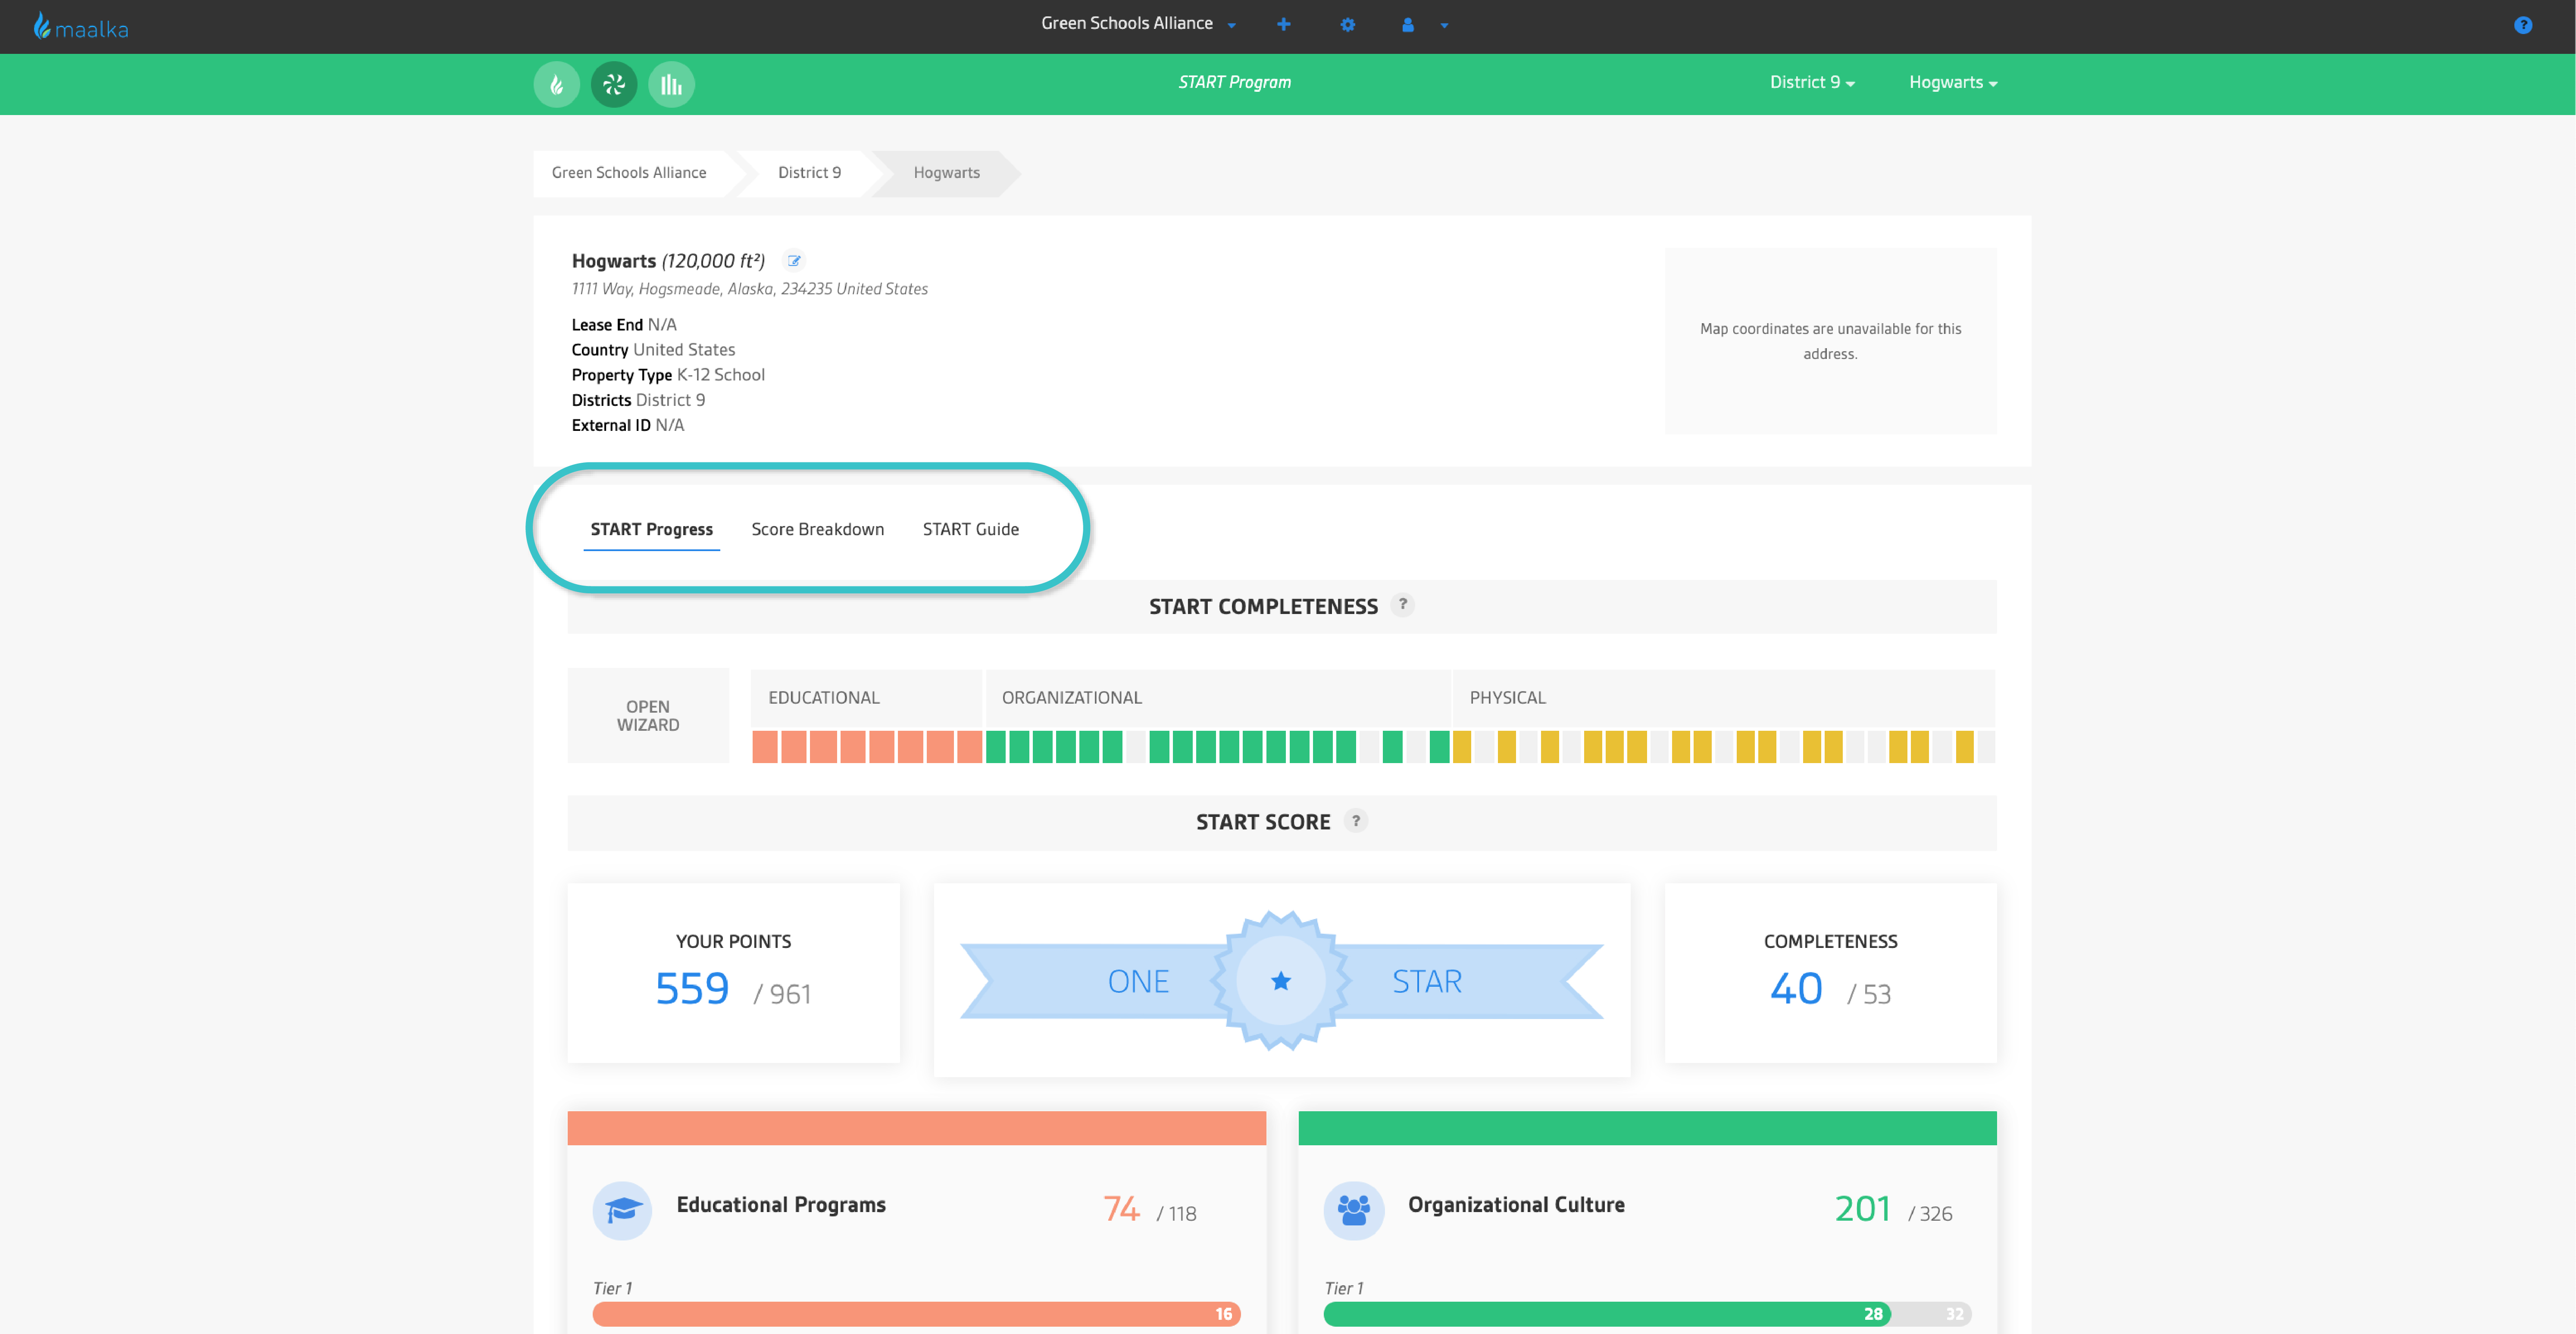Click the START Program header title
2576x1334 pixels.
click(x=1235, y=82)
